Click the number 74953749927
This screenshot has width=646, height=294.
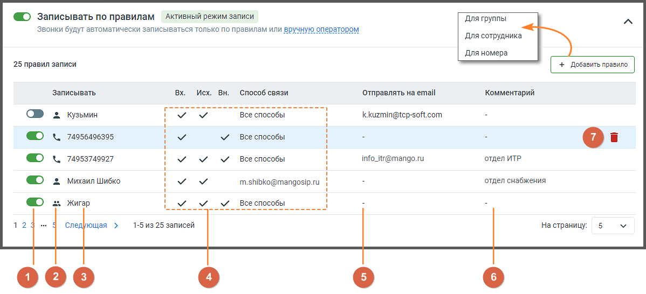[x=90, y=159]
